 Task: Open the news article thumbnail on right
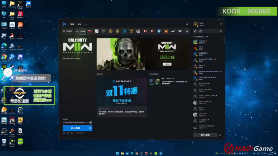[x=155, y=82]
